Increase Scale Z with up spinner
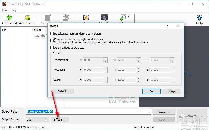The image size is (209, 130). [x=172, y=79]
